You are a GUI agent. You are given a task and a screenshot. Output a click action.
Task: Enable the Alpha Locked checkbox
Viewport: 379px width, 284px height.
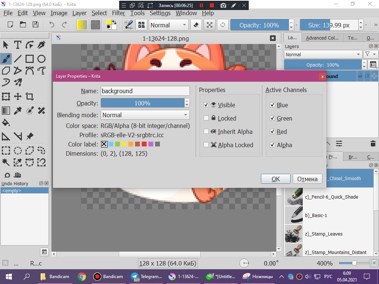(x=206, y=145)
